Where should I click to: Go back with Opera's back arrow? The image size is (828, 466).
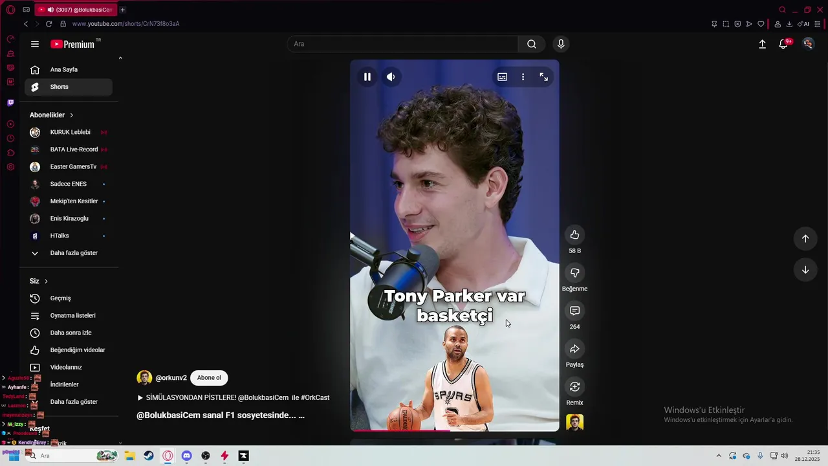(26, 24)
